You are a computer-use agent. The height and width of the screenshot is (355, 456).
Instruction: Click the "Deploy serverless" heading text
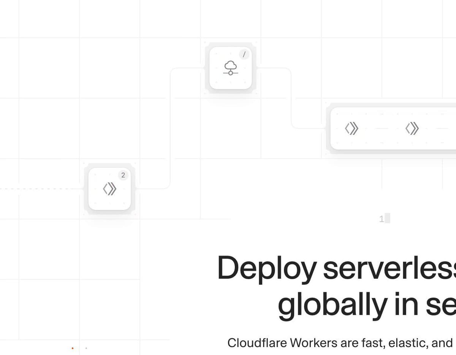[x=337, y=268]
